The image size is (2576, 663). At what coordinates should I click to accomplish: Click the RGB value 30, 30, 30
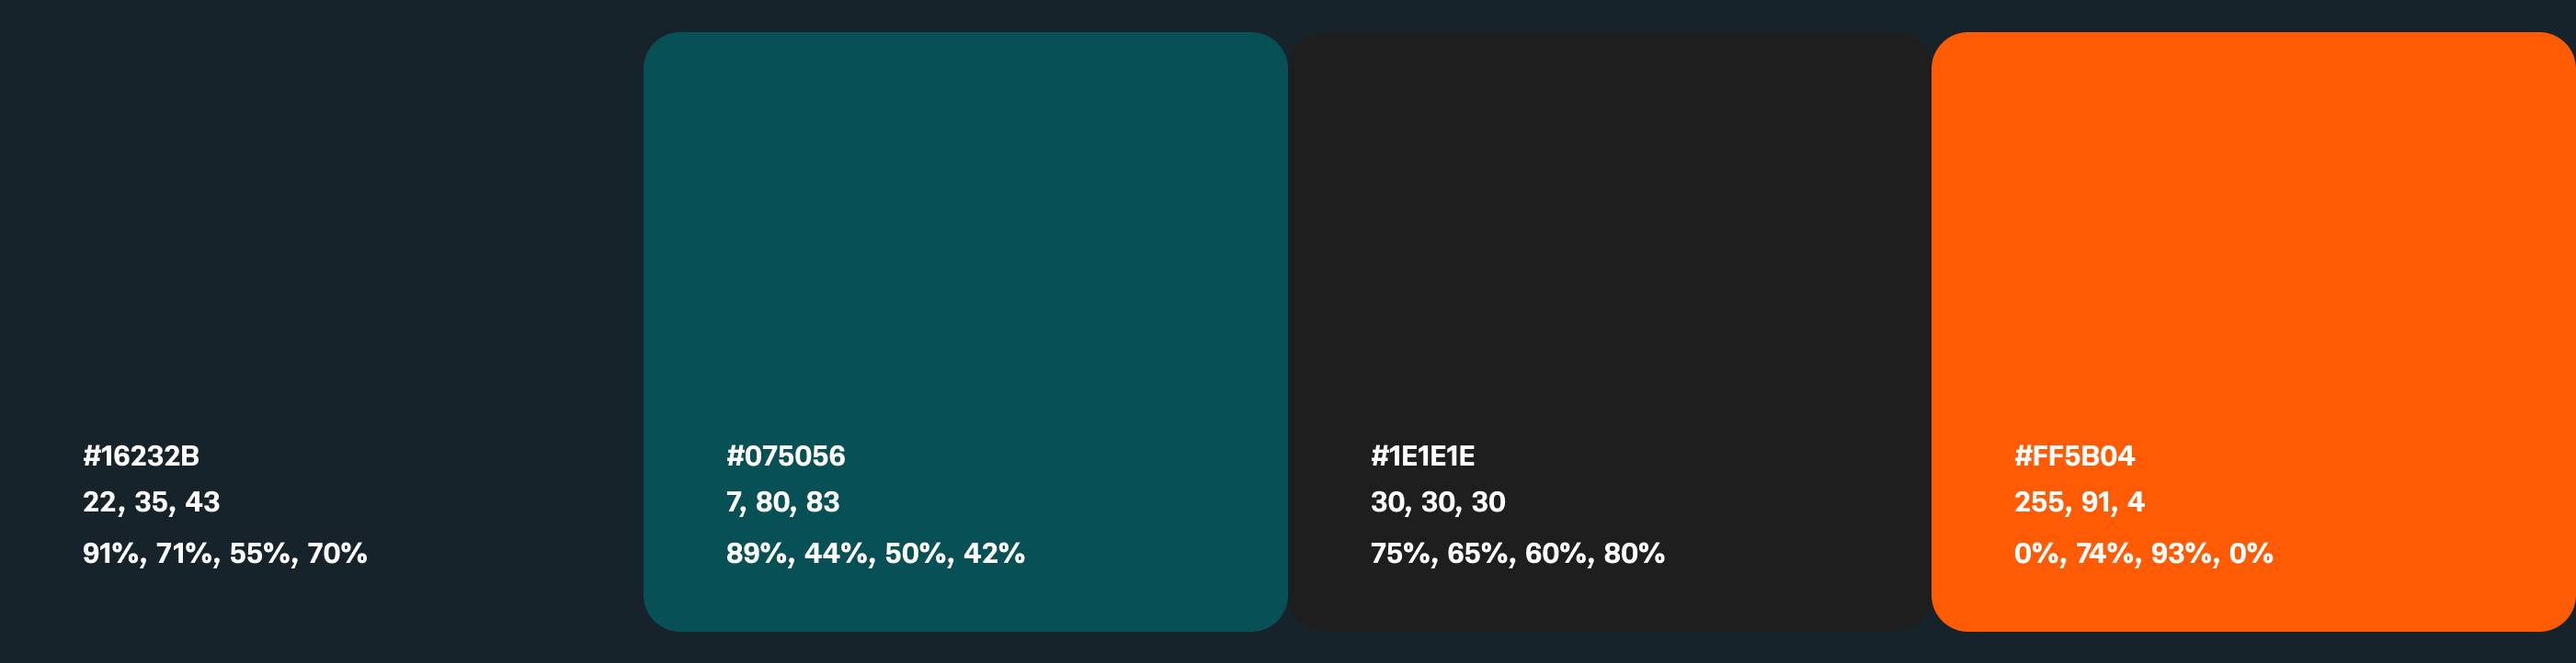click(x=1437, y=502)
